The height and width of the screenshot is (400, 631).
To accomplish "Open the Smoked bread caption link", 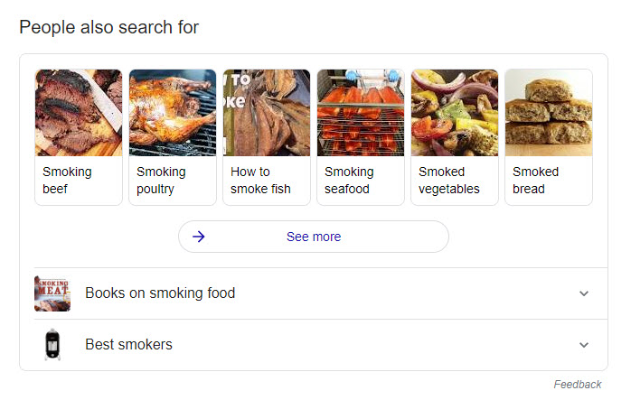I will [x=535, y=181].
